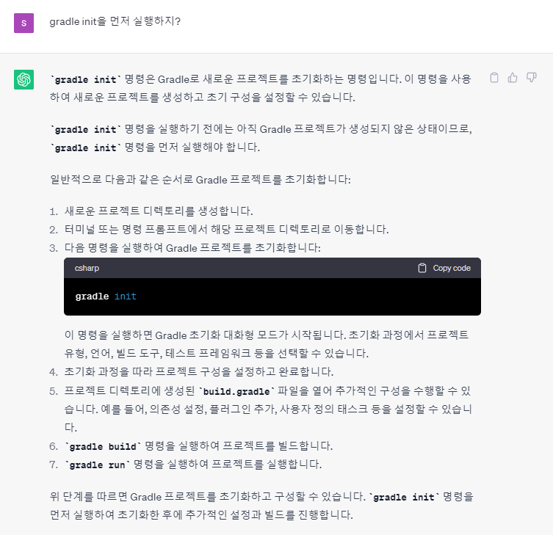The width and height of the screenshot is (553, 535).
Task: Click the purple S user avatar
Action: [x=24, y=23]
